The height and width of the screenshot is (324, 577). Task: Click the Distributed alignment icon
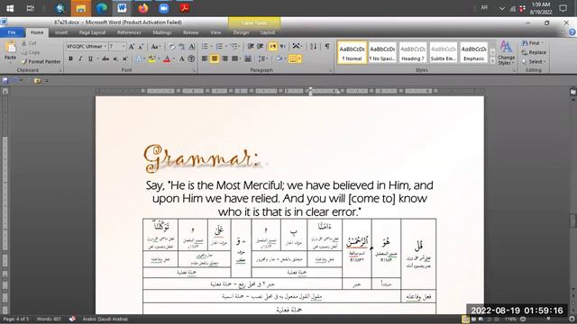[x=248, y=58]
